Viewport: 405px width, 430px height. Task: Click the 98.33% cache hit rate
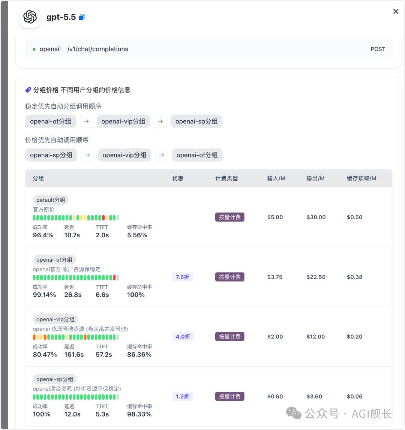coord(139,414)
